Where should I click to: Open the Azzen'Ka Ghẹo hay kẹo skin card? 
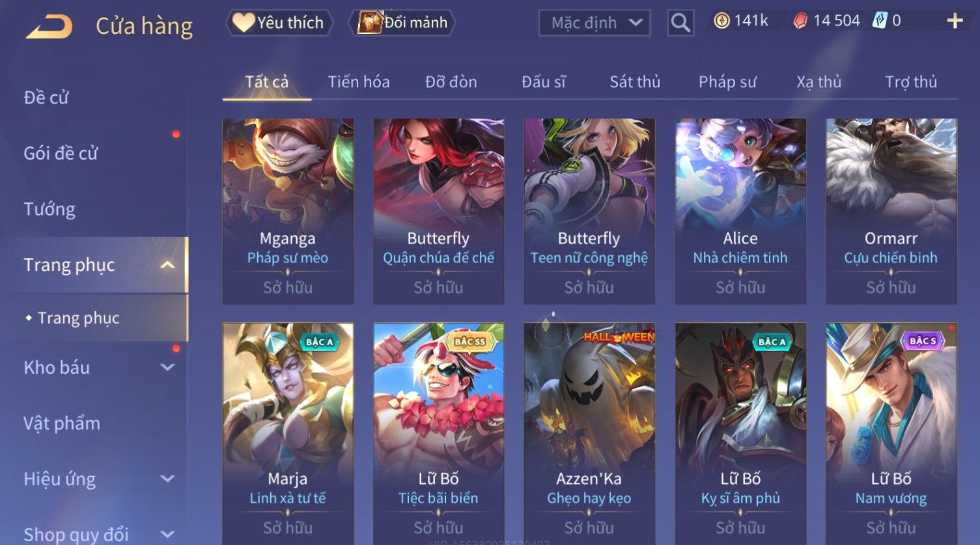tap(589, 433)
